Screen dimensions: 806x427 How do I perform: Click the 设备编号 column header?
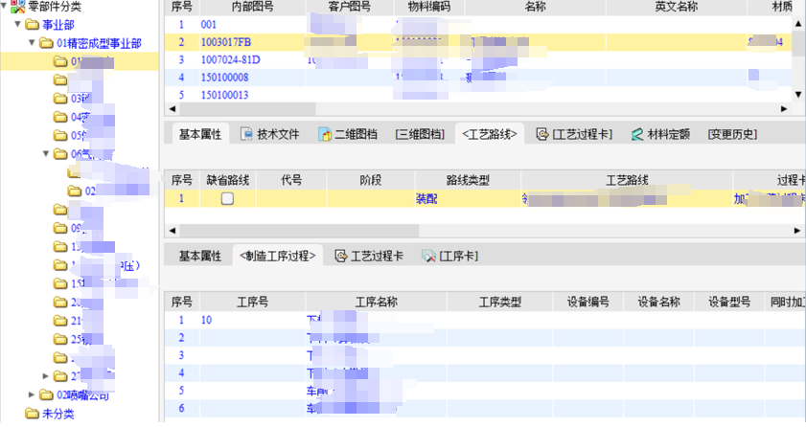point(588,302)
